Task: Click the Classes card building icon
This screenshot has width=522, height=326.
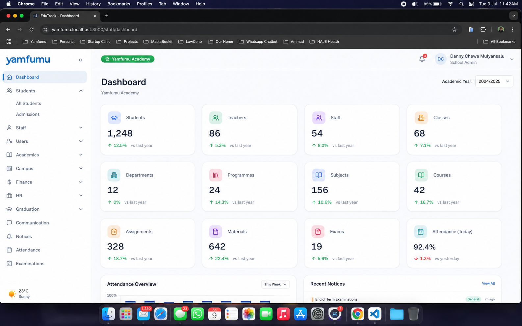Action: click(x=421, y=118)
